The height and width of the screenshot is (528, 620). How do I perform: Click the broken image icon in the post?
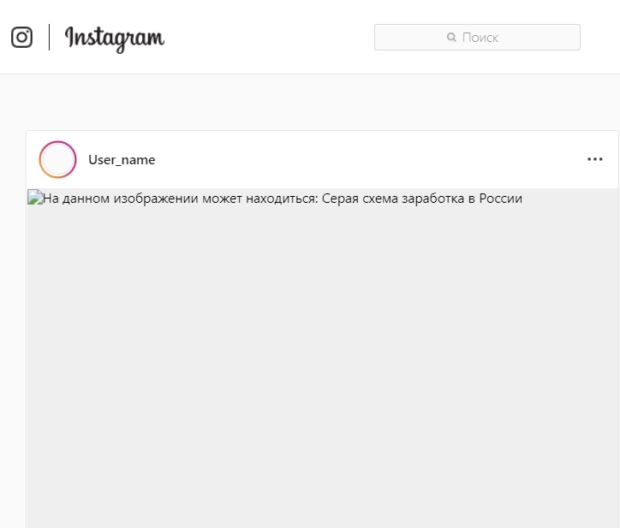[x=35, y=197]
